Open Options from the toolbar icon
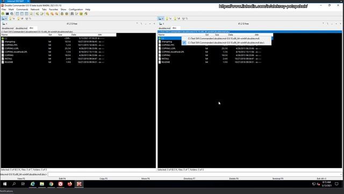 [x=12, y=13]
